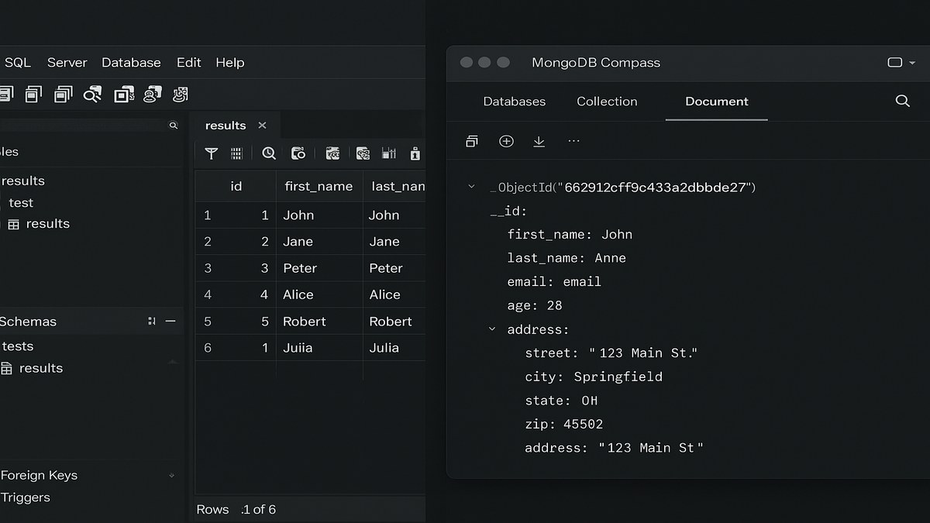Image resolution: width=930 pixels, height=523 pixels.
Task: Open the Server menu
Action: point(67,62)
